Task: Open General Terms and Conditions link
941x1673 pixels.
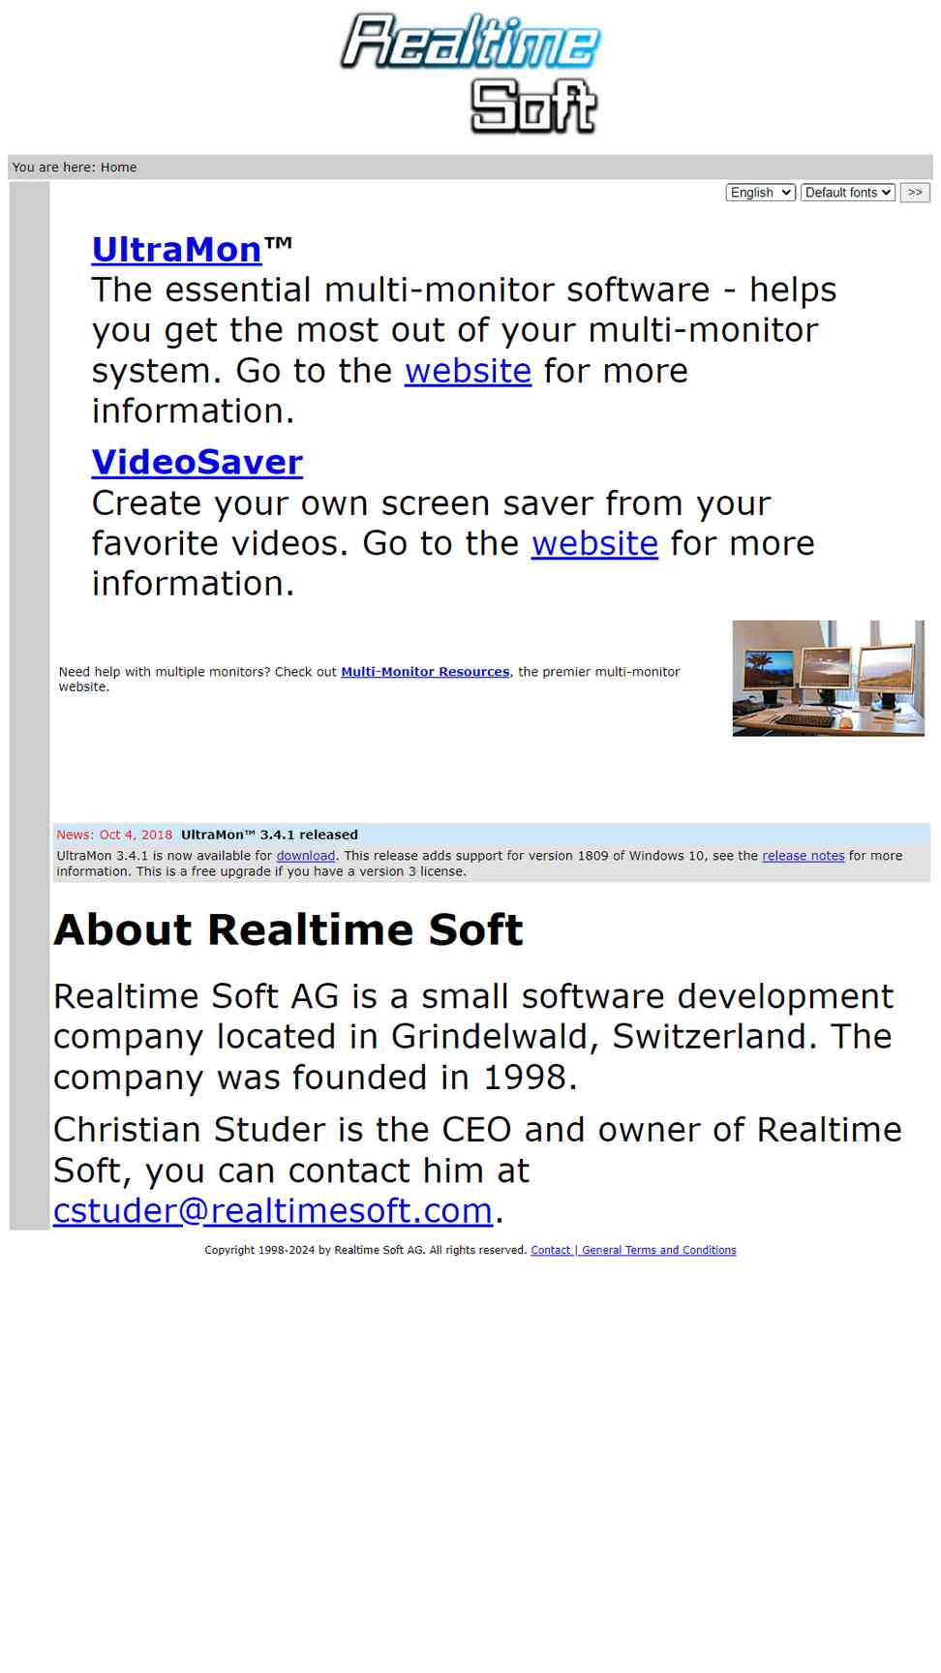Action: pyautogui.click(x=658, y=1251)
